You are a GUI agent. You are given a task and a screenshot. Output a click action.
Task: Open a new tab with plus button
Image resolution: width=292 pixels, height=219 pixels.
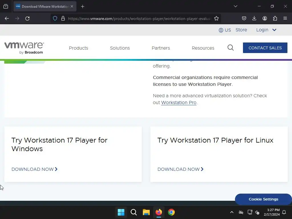(82, 7)
